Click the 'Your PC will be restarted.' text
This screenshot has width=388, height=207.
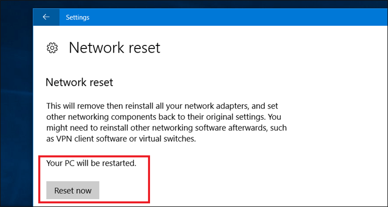pyautogui.click(x=91, y=164)
